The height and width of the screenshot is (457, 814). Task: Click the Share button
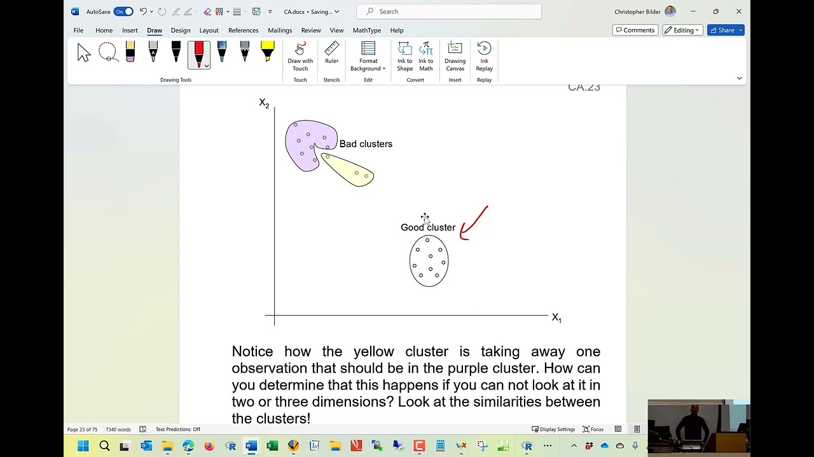point(726,30)
